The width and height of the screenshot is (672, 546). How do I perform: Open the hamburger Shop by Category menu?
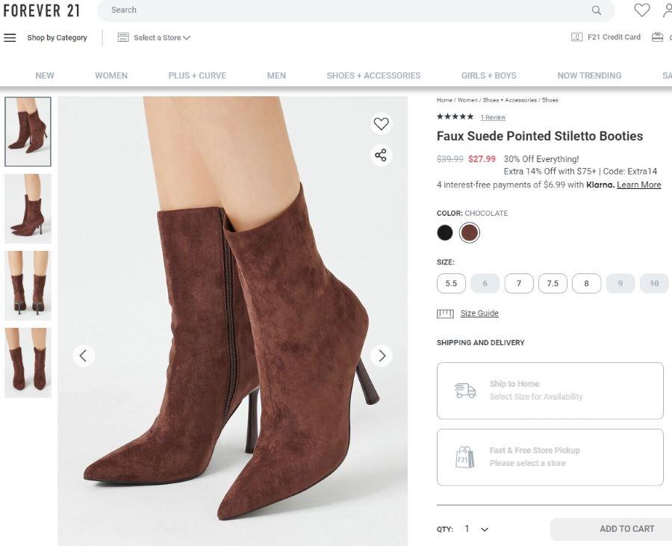tap(10, 37)
